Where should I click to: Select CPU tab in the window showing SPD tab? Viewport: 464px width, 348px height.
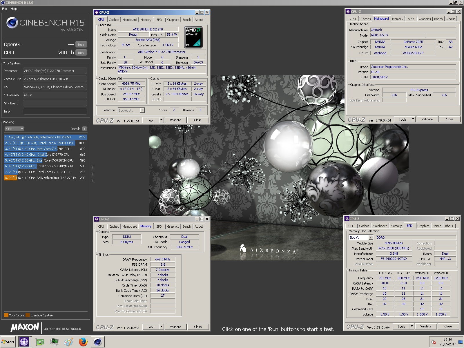(351, 226)
